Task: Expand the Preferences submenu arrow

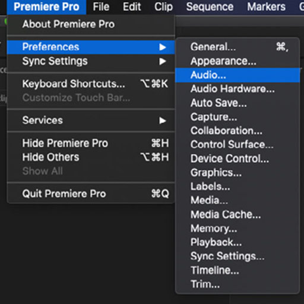Action: point(163,47)
